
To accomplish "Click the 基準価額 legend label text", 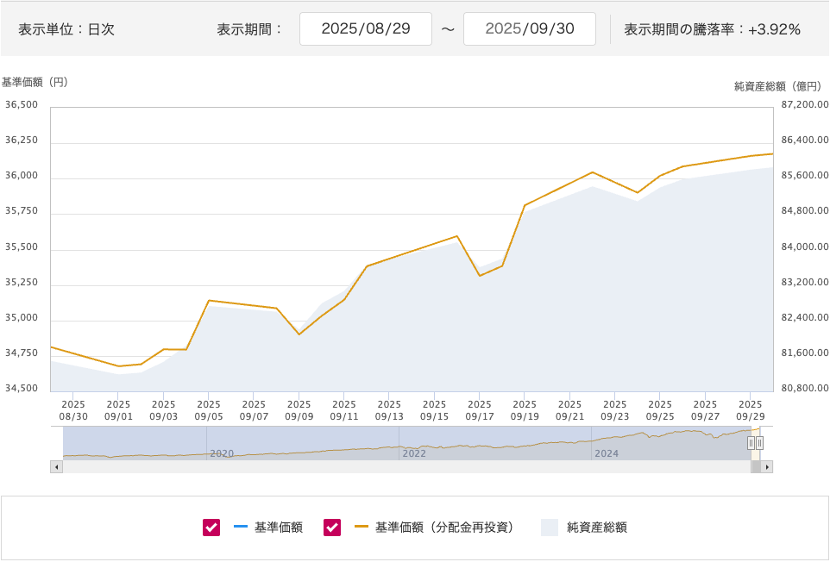I will (278, 528).
